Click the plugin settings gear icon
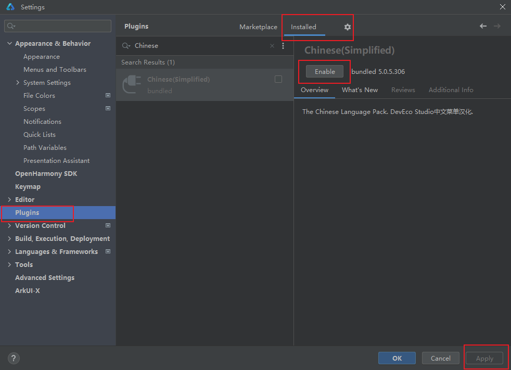The height and width of the screenshot is (370, 511). [348, 27]
